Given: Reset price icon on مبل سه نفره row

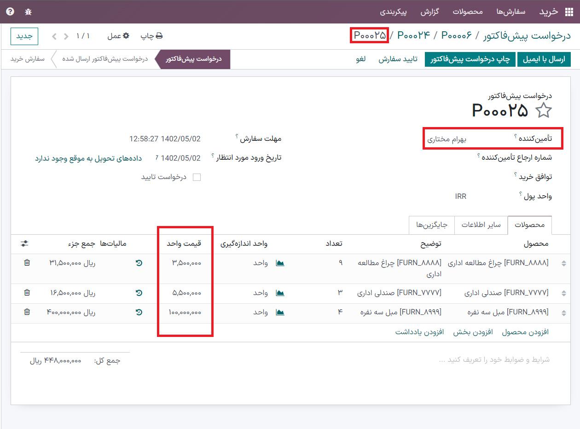Looking at the screenshot, I should click(x=139, y=312).
